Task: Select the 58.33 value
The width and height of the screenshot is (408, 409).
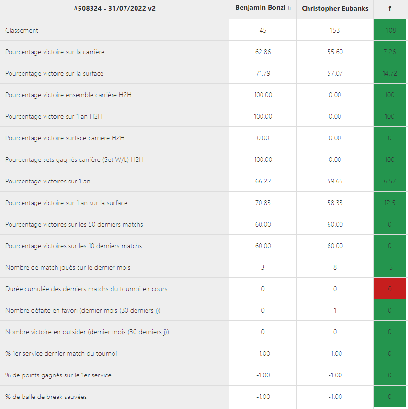Action: 335,203
